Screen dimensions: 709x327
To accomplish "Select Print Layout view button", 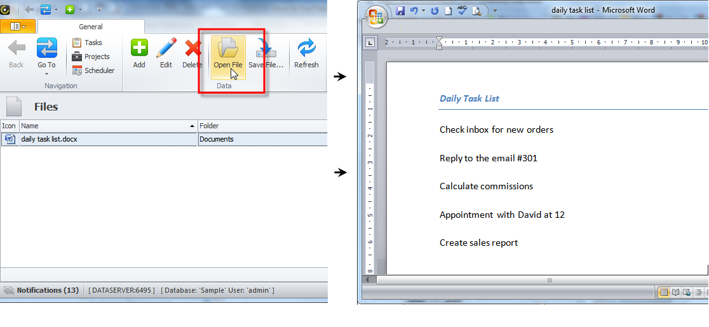I will (x=664, y=292).
